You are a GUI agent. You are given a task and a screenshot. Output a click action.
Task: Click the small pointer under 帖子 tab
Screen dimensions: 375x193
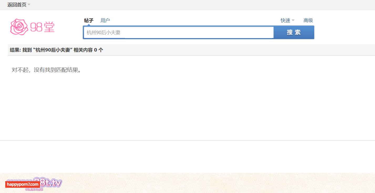[89, 25]
